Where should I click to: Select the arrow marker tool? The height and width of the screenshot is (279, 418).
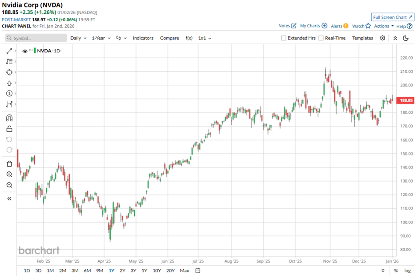click(9, 83)
